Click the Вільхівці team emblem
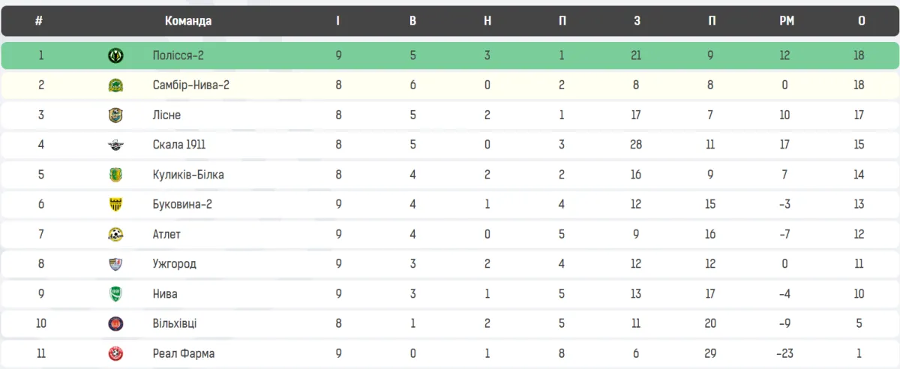 pos(115,323)
